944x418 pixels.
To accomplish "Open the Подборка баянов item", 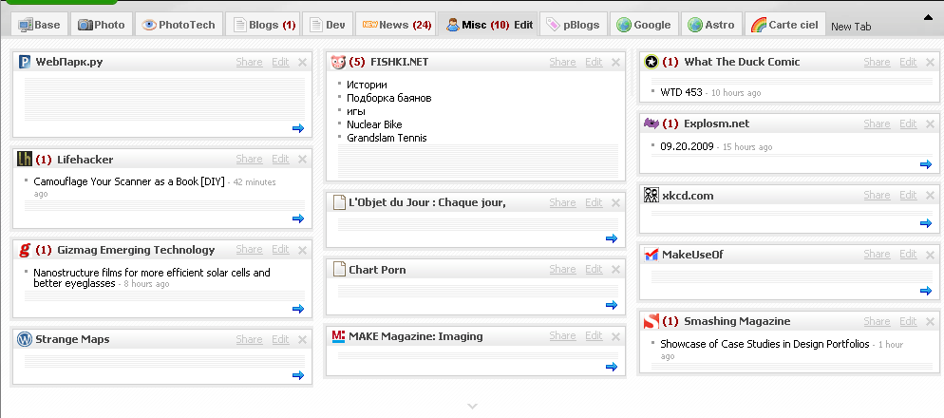I will (389, 98).
